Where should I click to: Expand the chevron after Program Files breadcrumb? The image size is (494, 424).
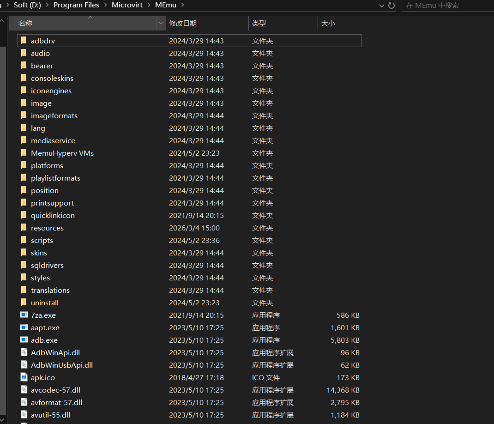click(x=105, y=5)
